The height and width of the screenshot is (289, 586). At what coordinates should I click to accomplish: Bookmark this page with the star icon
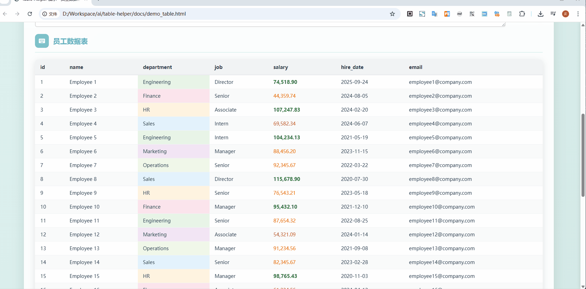pos(392,14)
